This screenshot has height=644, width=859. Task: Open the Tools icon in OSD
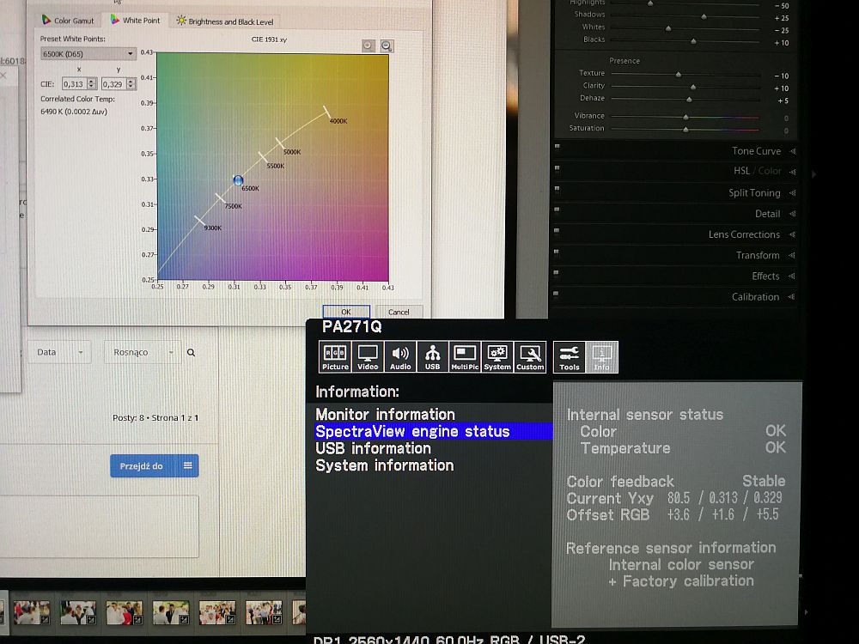click(x=570, y=356)
